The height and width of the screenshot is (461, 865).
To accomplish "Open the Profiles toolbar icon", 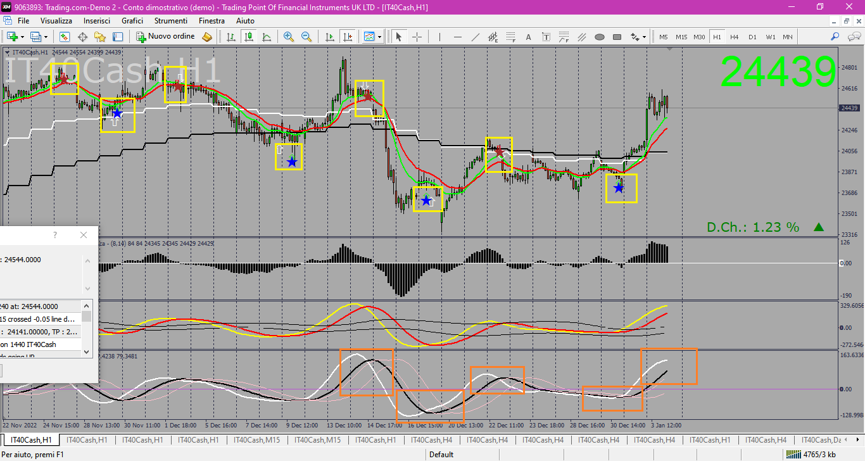I will coord(35,37).
